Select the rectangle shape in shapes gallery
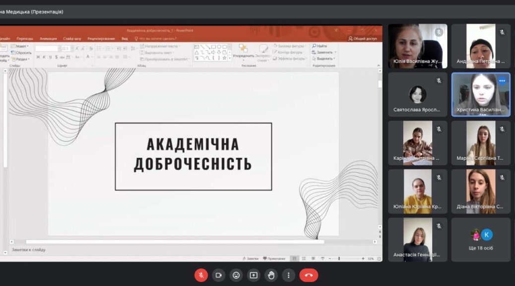 pos(213,47)
